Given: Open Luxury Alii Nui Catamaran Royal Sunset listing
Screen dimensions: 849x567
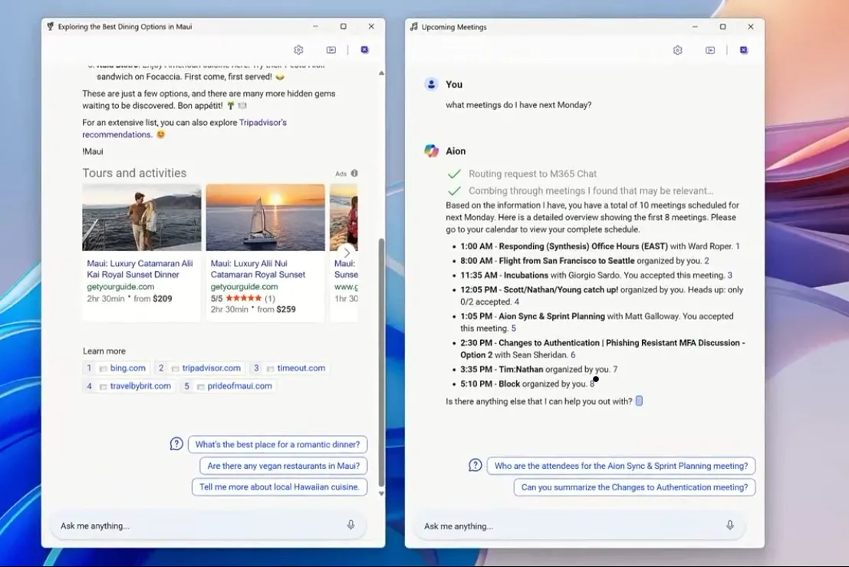Looking at the screenshot, I should (258, 269).
